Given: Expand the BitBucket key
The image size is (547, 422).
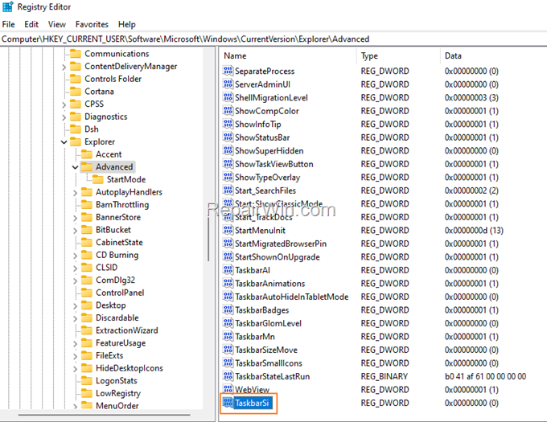Looking at the screenshot, I should 75,231.
